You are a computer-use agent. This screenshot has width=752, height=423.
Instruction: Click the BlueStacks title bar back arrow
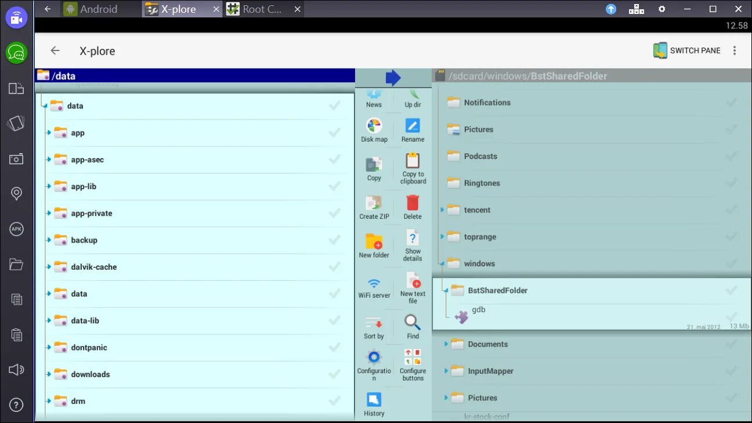pos(48,9)
